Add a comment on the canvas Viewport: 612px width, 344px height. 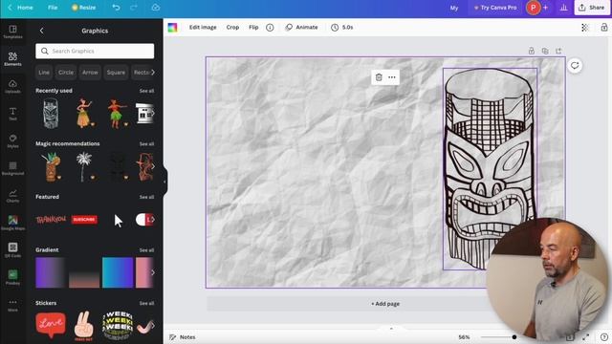575,66
